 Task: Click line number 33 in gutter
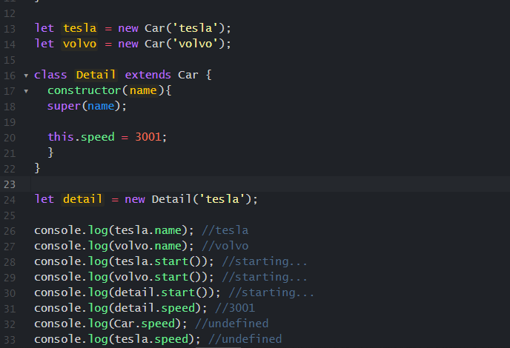[10, 340]
